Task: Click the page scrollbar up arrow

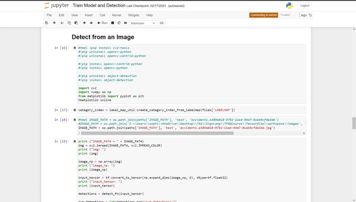Action: pyautogui.click(x=354, y=29)
